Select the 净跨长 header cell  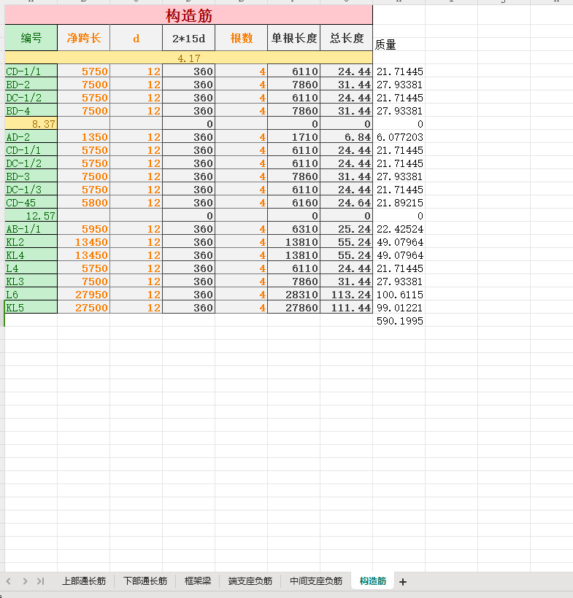click(84, 38)
